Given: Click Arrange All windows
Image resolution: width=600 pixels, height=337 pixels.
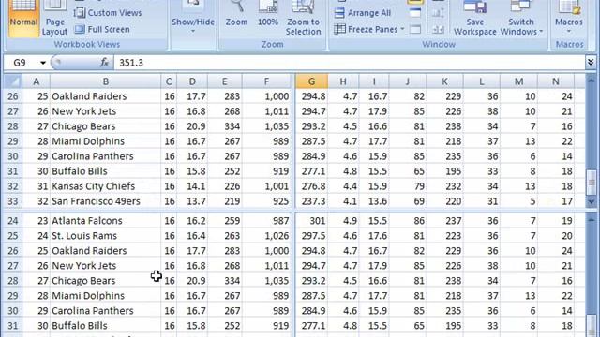Looking at the screenshot, I should pyautogui.click(x=363, y=13).
